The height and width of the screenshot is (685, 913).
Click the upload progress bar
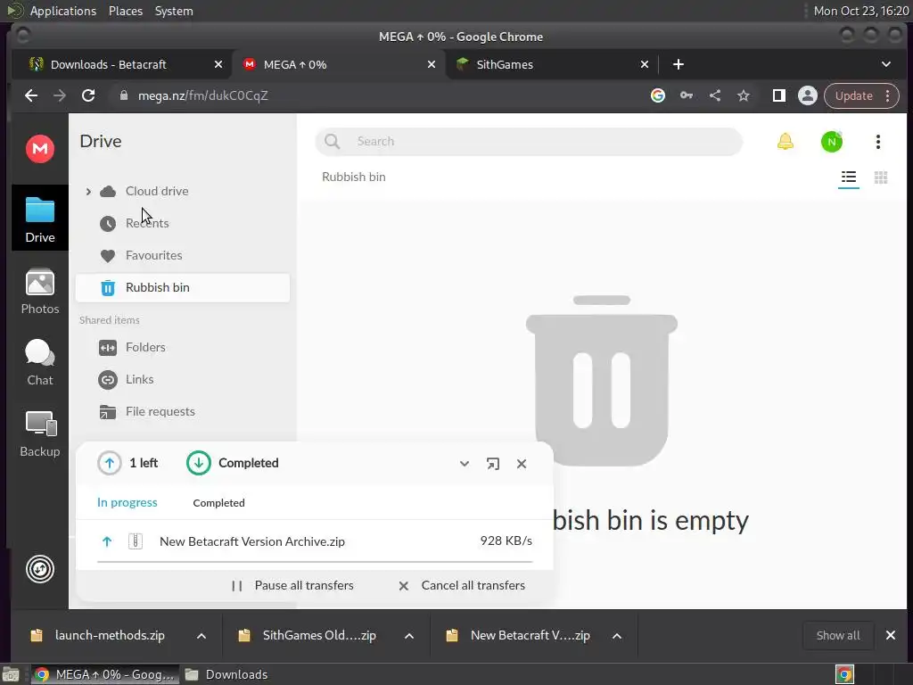click(315, 562)
